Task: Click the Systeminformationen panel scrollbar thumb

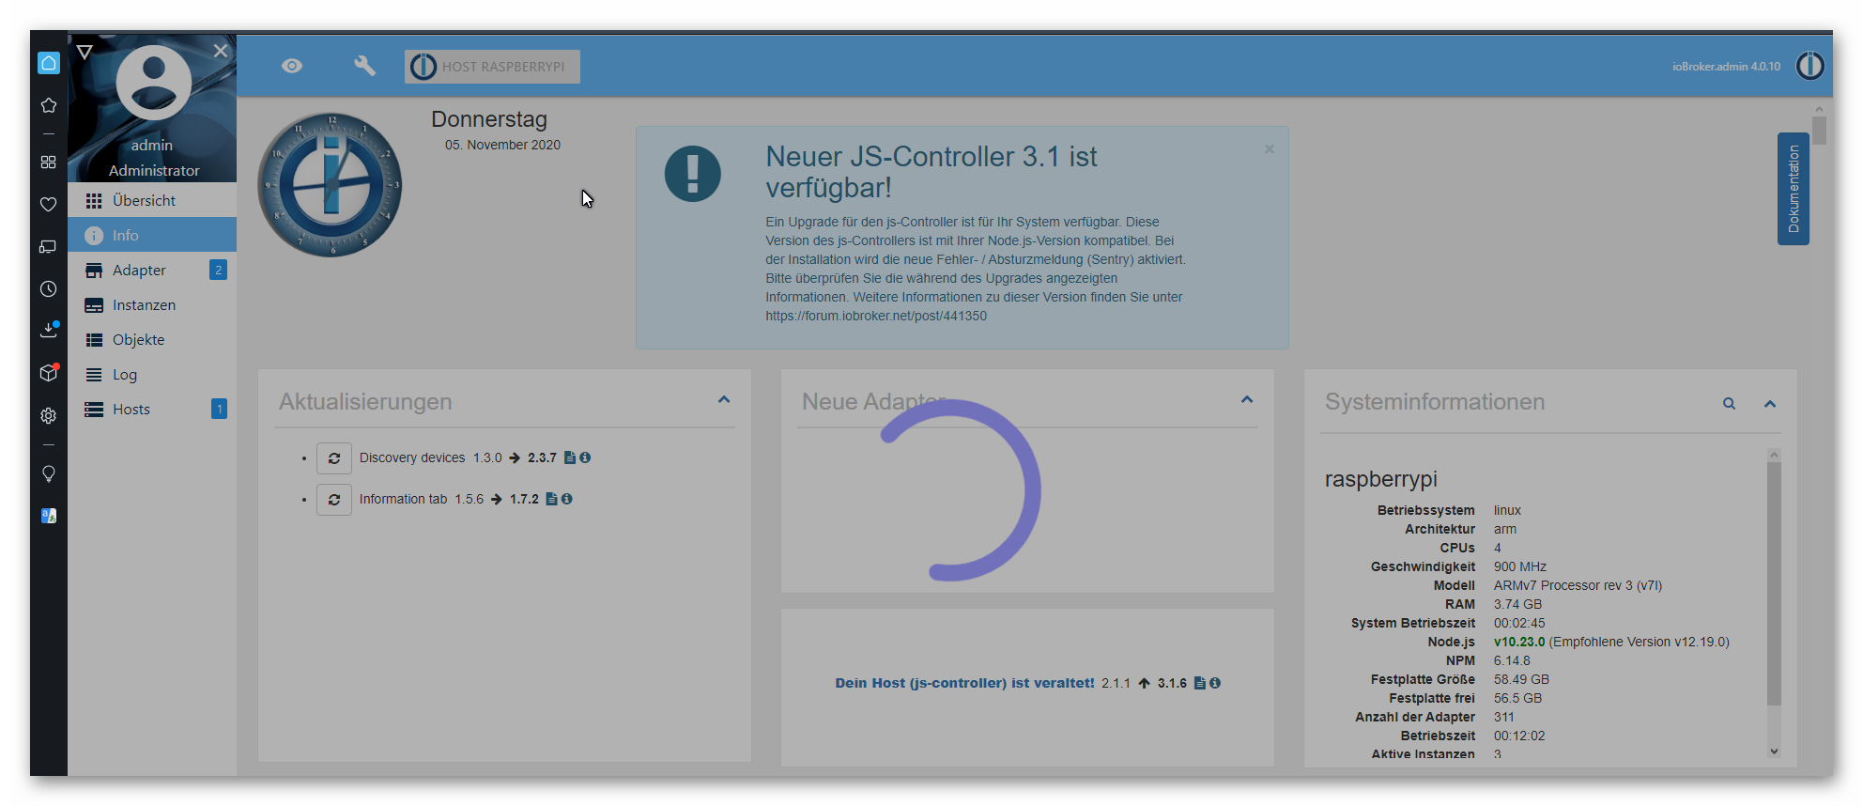Action: (1774, 582)
